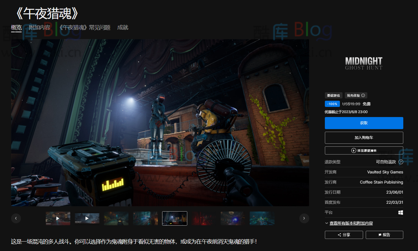Open developer Vaulted Sky Games

click(x=385, y=172)
